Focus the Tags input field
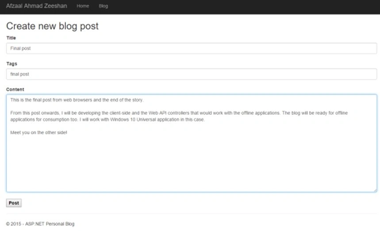 point(192,74)
